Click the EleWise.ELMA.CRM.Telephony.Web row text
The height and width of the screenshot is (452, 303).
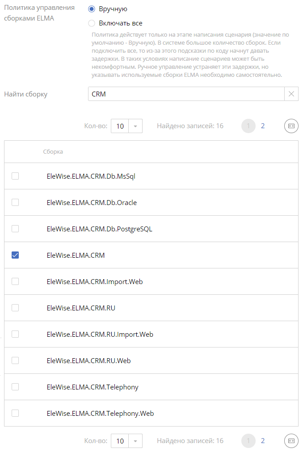click(100, 414)
